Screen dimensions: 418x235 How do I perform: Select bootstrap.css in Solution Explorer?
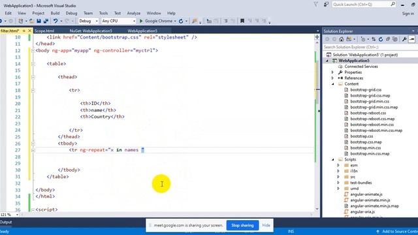pyautogui.click(x=361, y=136)
